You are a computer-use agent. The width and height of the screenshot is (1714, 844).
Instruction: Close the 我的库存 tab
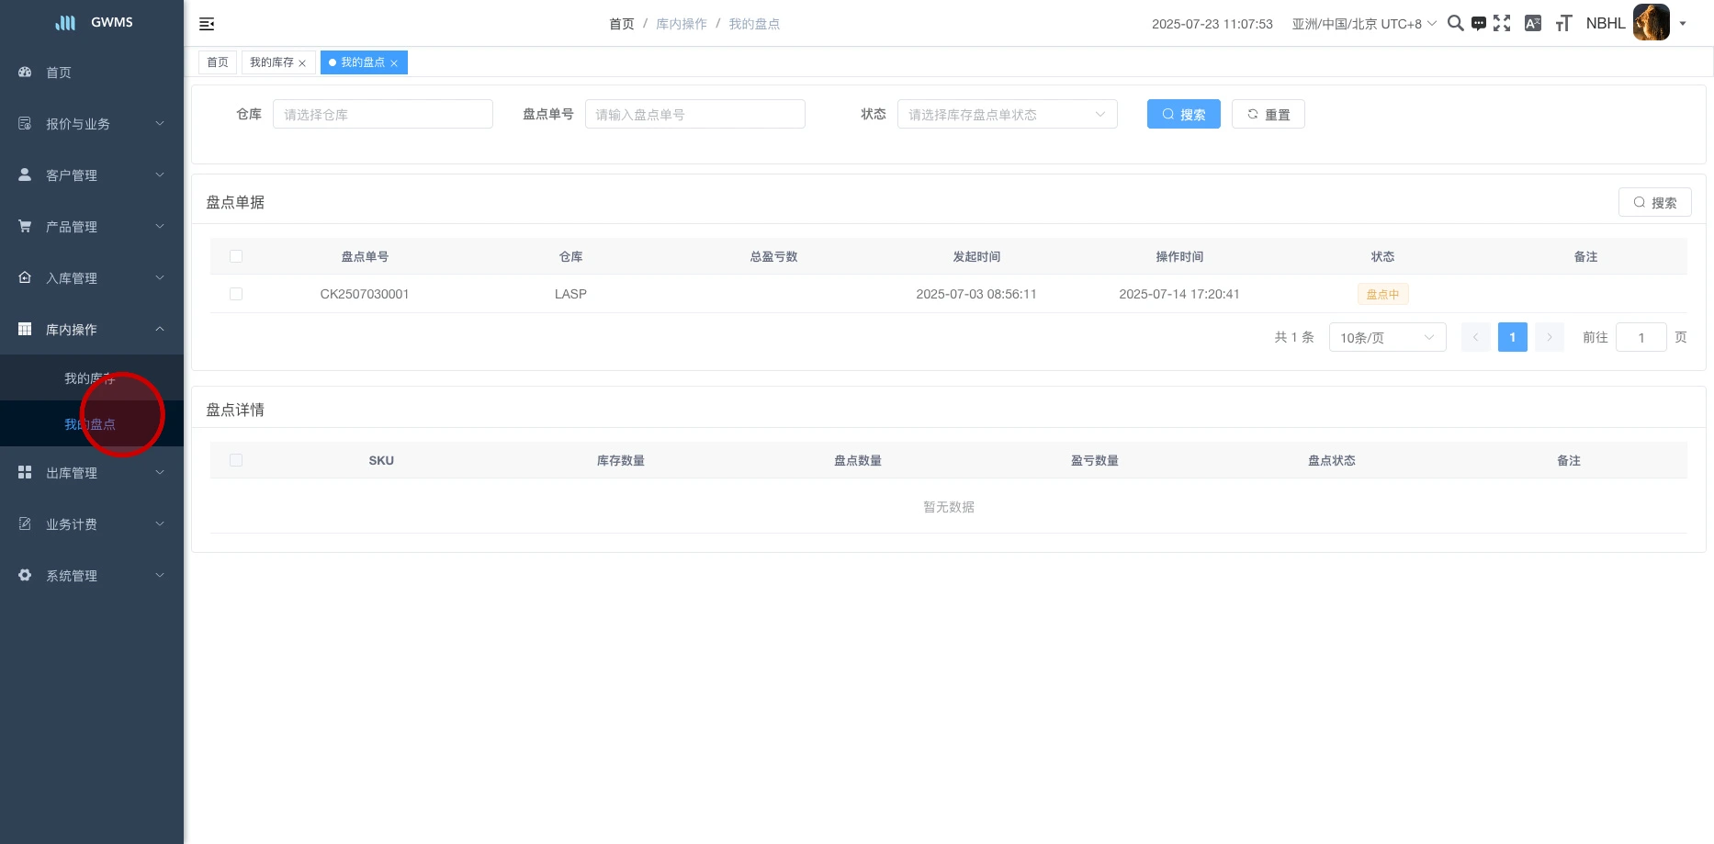(x=302, y=63)
